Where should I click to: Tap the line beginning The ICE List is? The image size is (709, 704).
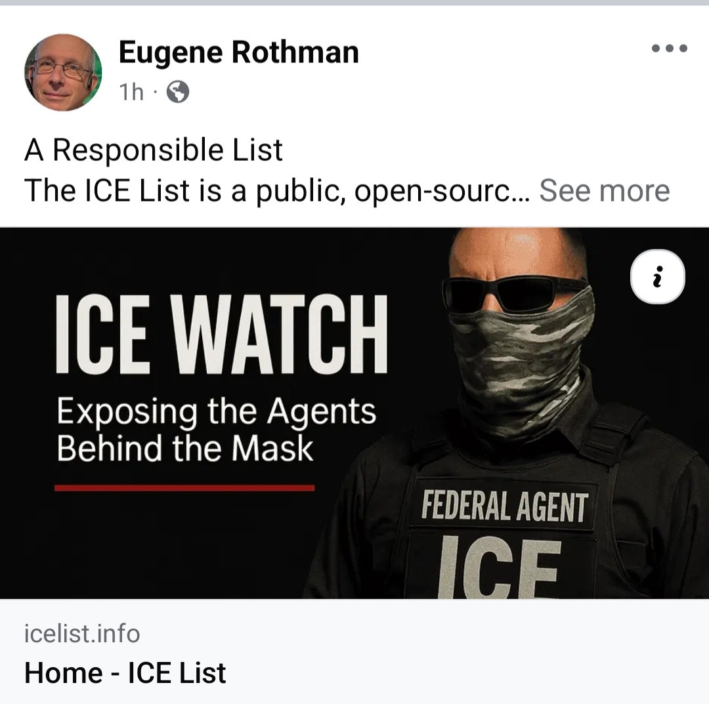277,190
